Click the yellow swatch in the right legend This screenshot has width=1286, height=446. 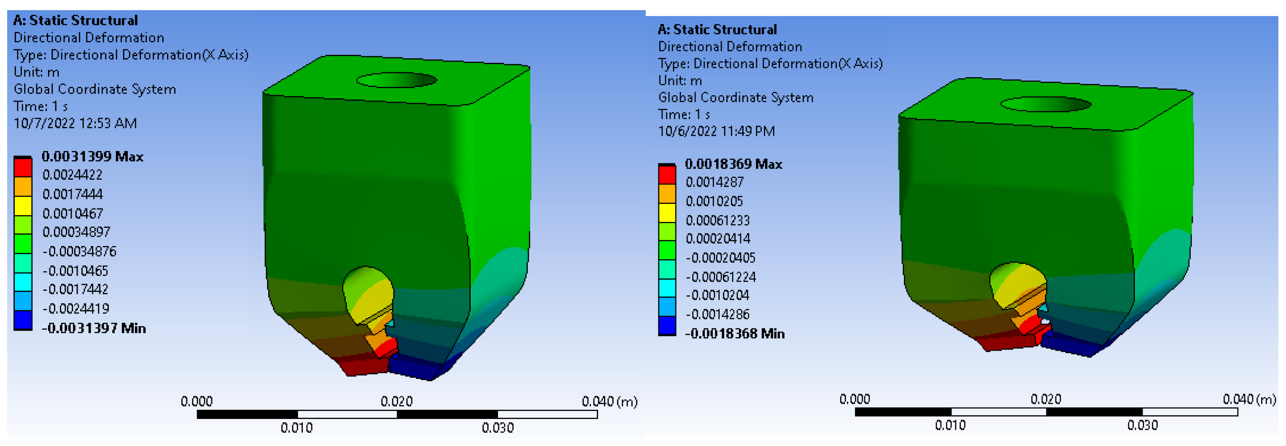(x=666, y=213)
